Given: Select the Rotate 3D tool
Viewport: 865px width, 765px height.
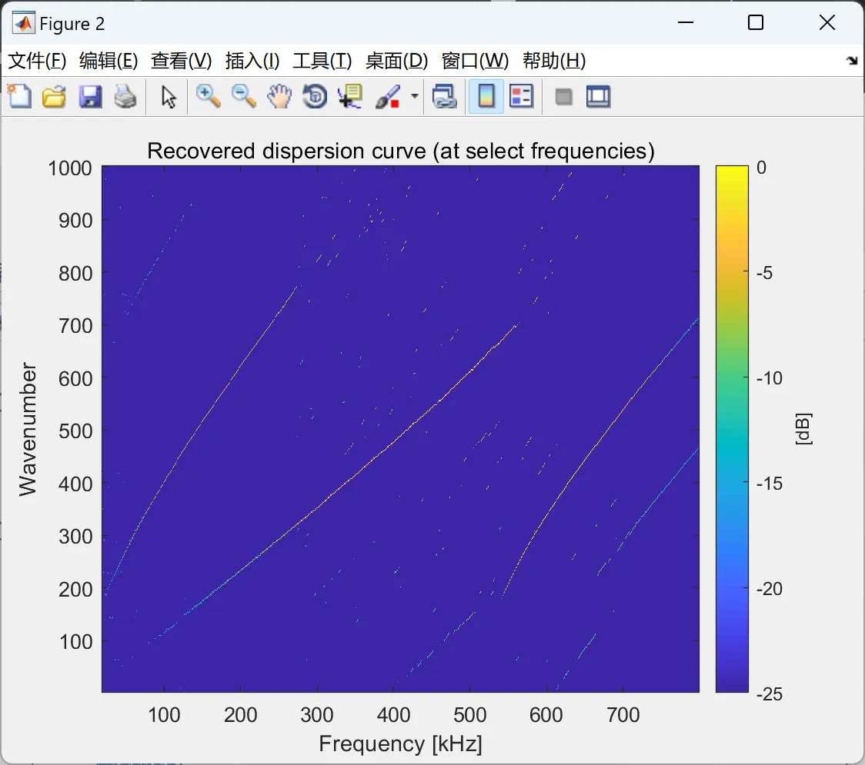Looking at the screenshot, I should (315, 96).
